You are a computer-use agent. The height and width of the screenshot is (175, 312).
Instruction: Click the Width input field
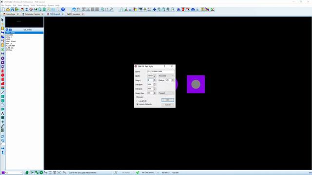pyautogui.click(x=151, y=76)
